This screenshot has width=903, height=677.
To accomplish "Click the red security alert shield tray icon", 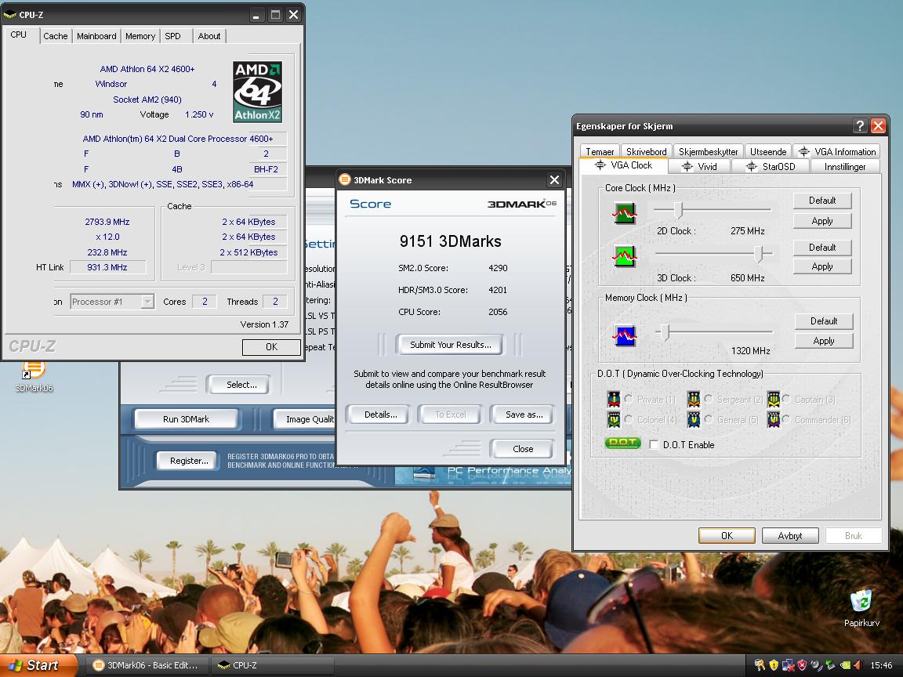I will (802, 665).
